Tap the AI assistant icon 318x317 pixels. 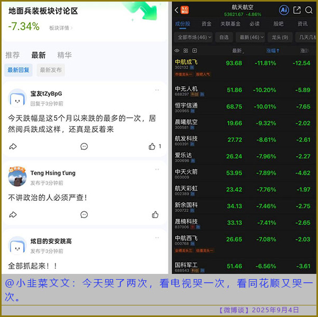click(284, 10)
